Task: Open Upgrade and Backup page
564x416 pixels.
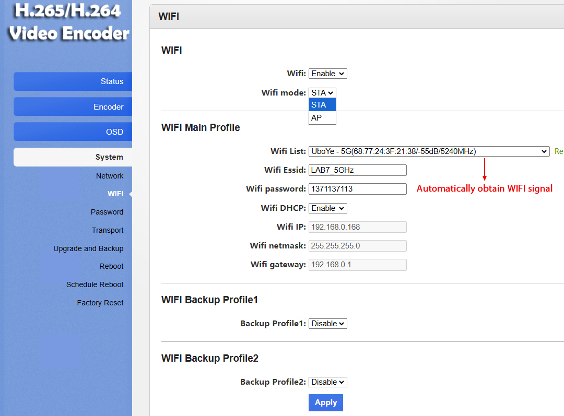Action: coord(88,248)
